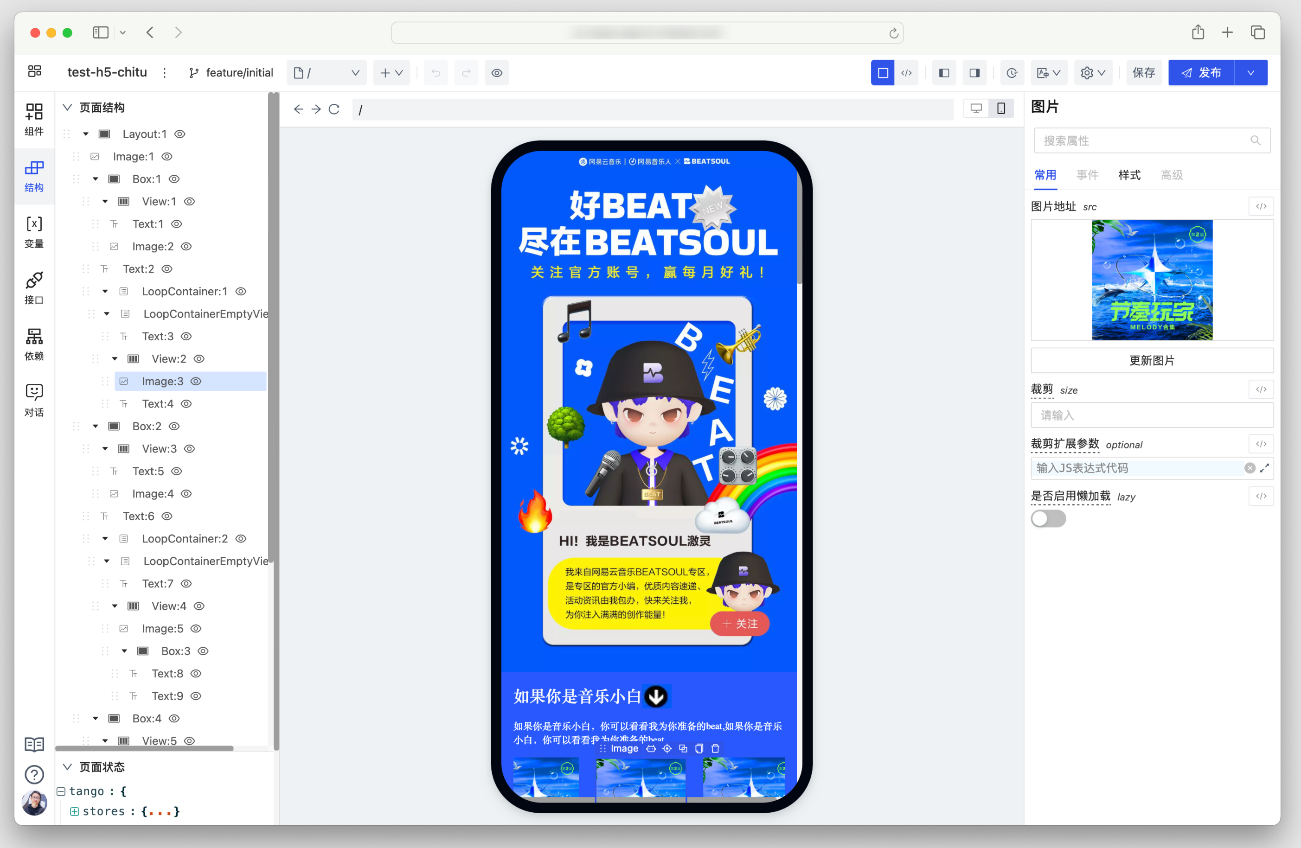The height and width of the screenshot is (848, 1301).
Task: Collapse the View:1 tree node
Action: [105, 201]
